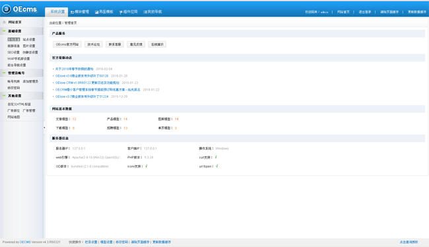The image size is (429, 247).
Task: Open the OElove CRM v1.0 news link
Action: 87,83
